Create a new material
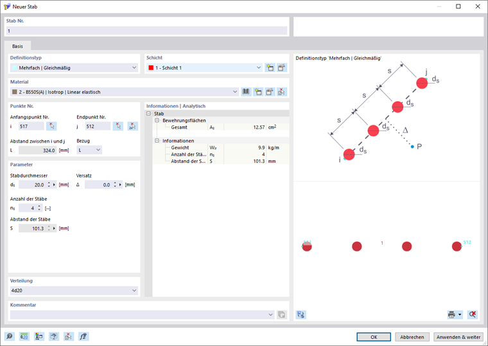This screenshot has height=346, width=488. pyautogui.click(x=258, y=92)
